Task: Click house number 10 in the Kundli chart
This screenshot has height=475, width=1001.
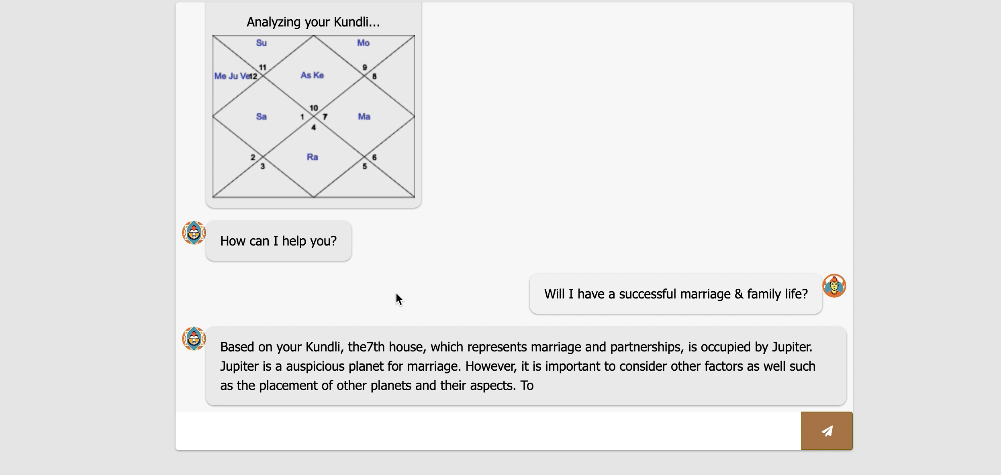Action: tap(314, 108)
